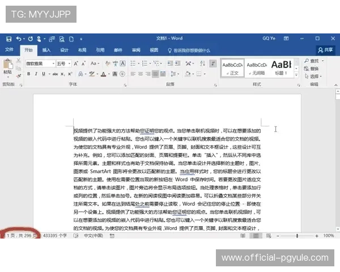This screenshot has height=272, width=340.
Task: Toggle character shading
Action: (115, 74)
